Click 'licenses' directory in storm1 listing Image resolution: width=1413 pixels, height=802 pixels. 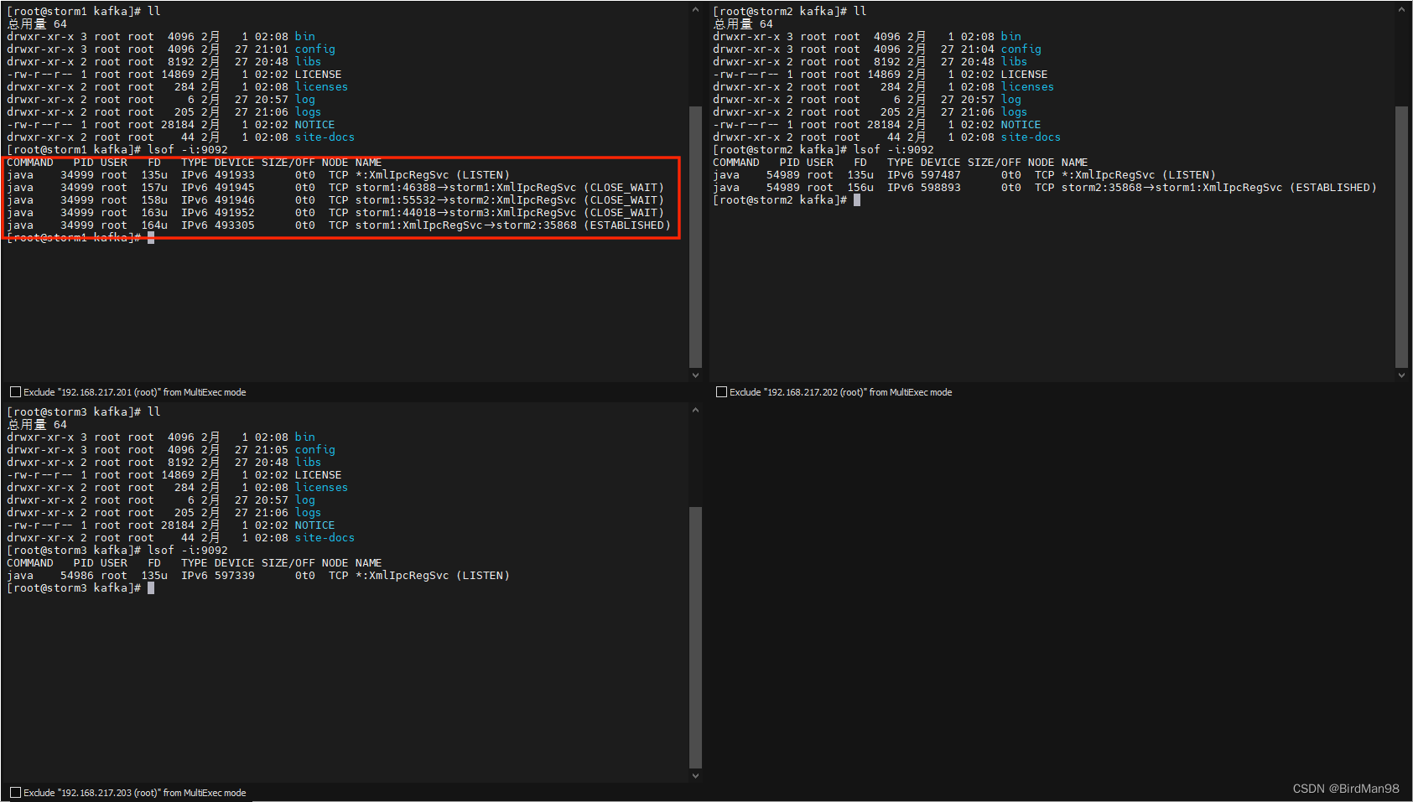(x=321, y=87)
